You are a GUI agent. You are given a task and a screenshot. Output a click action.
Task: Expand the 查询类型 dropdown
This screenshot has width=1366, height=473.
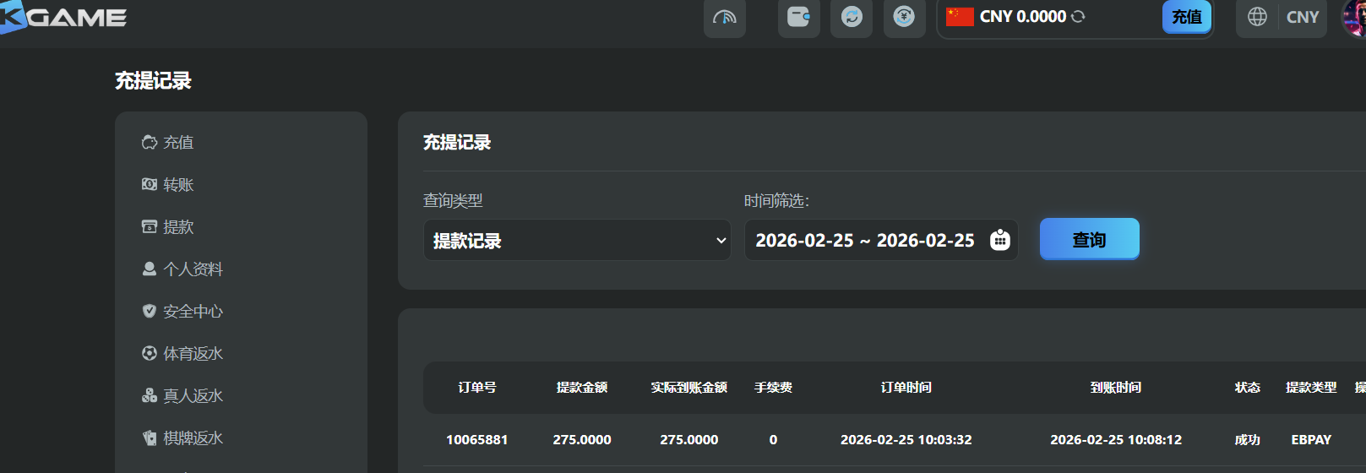click(x=577, y=241)
